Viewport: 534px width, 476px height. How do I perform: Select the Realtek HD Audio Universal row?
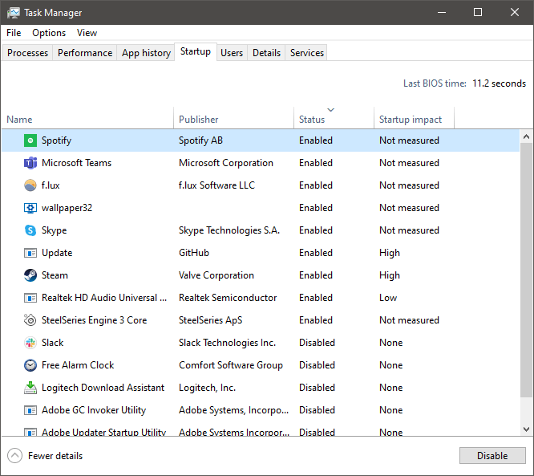(99, 298)
